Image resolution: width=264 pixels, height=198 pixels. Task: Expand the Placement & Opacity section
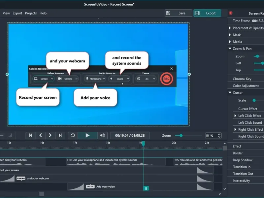click(230, 28)
